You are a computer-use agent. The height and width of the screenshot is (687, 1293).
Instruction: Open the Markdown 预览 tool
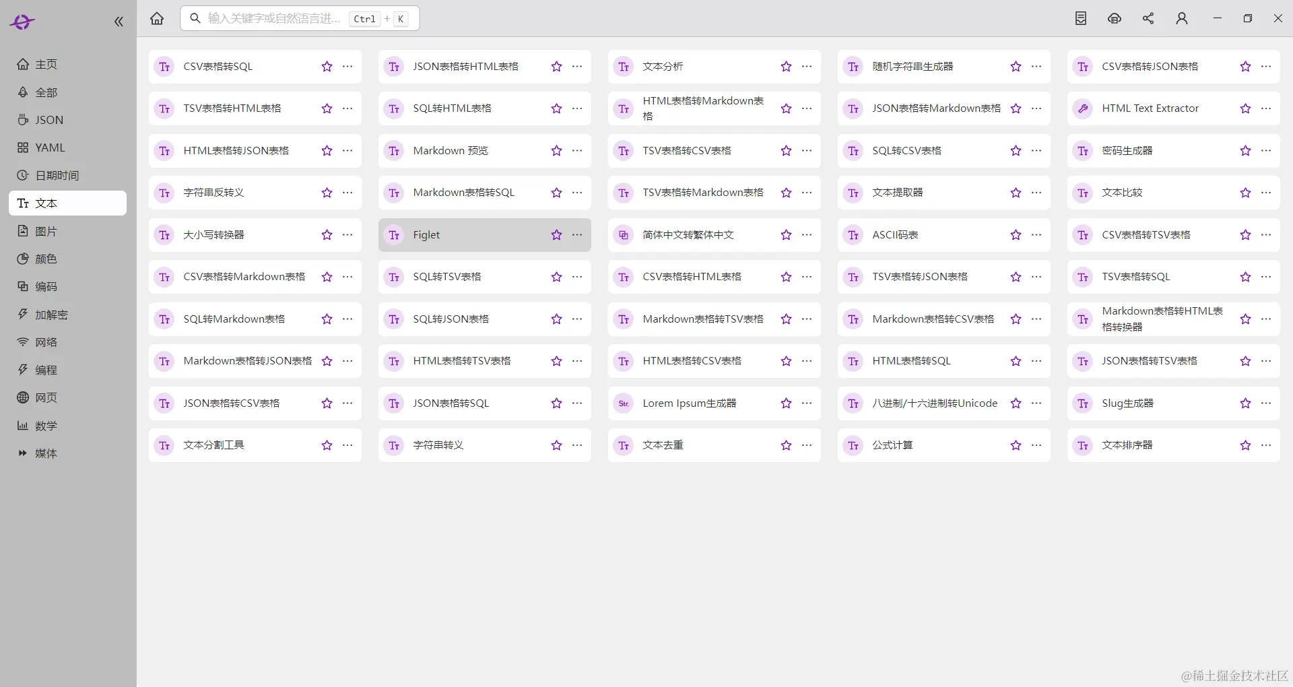(x=450, y=150)
